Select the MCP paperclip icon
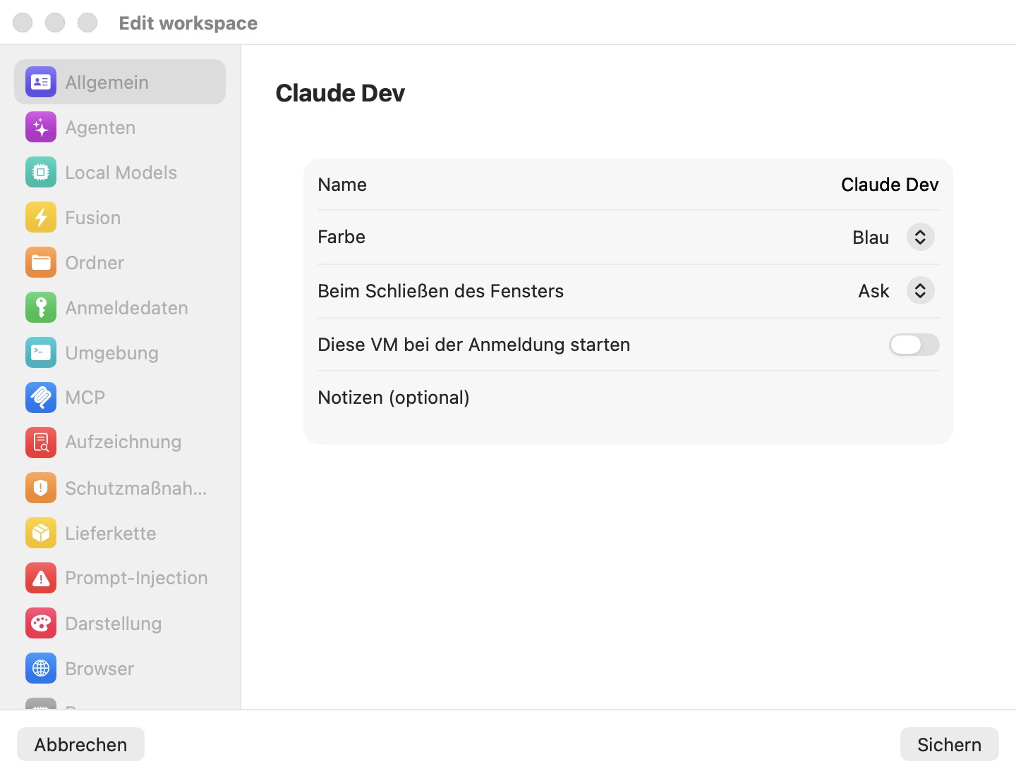 pos(41,397)
